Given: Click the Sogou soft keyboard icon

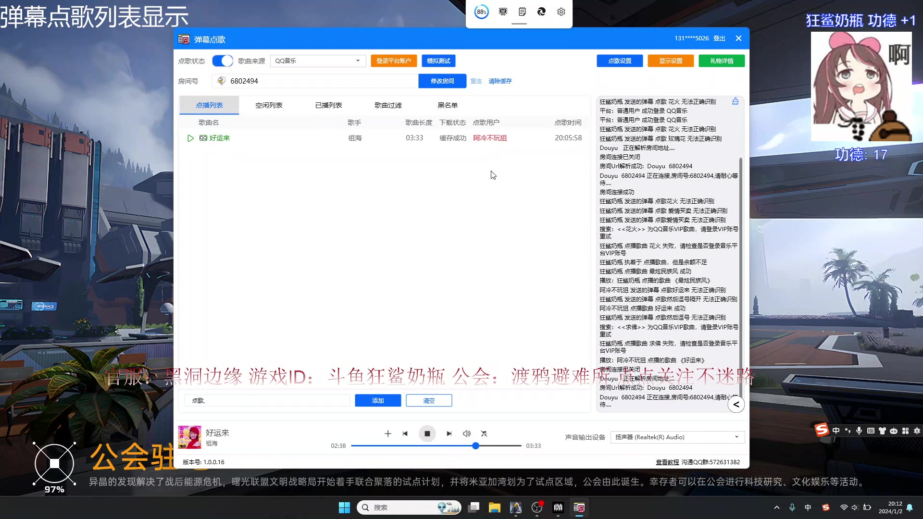Looking at the screenshot, I should pyautogui.click(x=871, y=431).
